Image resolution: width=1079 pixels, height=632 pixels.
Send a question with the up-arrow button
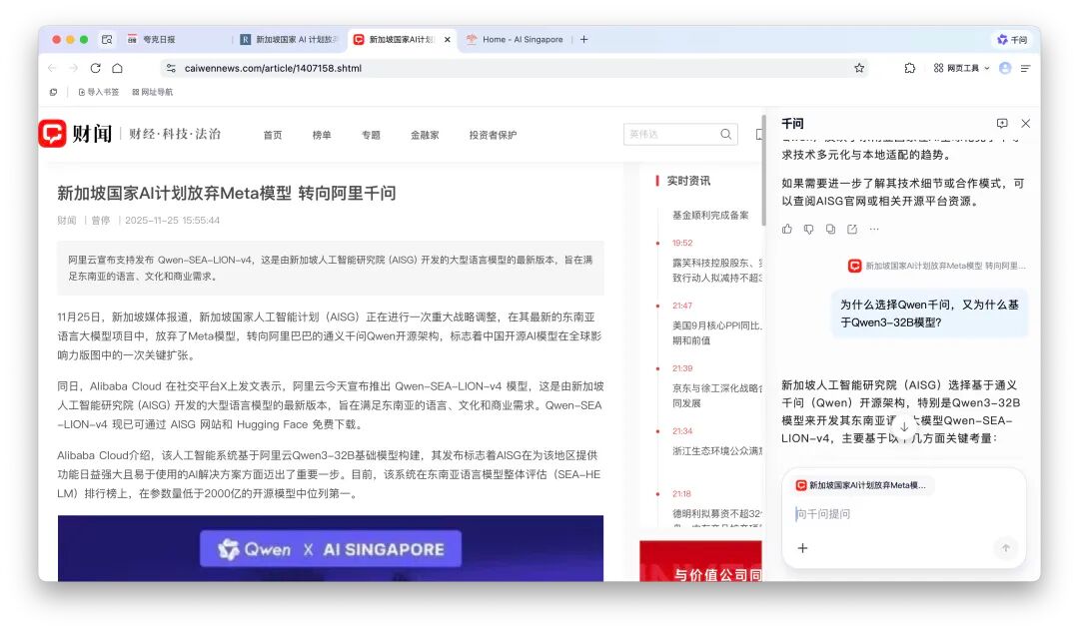pos(1006,548)
